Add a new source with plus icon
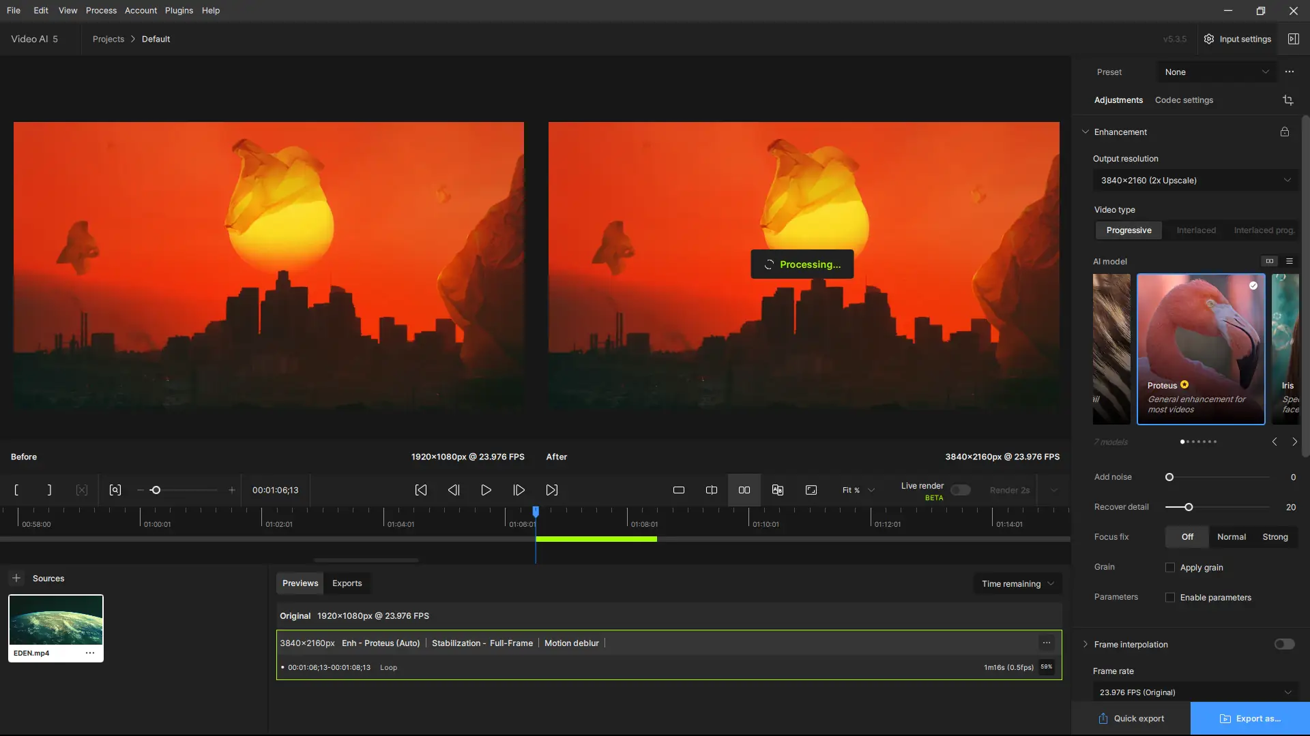Image resolution: width=1310 pixels, height=736 pixels. [16, 578]
